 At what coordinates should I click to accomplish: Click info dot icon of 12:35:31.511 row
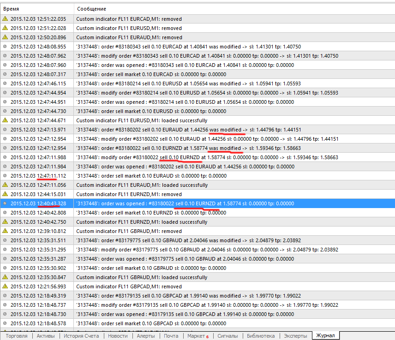pos(5,240)
